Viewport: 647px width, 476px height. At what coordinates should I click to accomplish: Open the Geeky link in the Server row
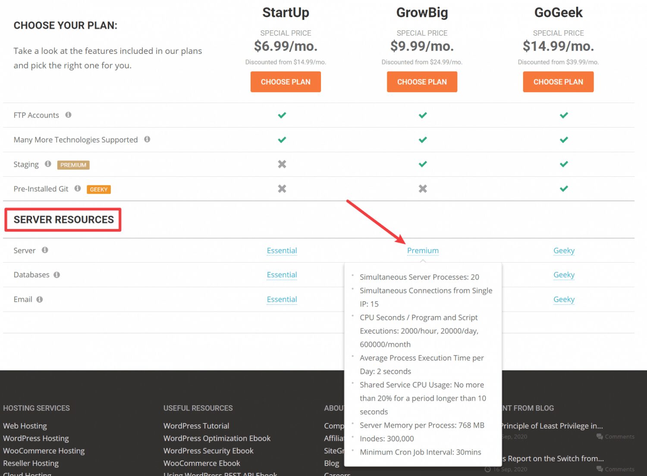pyautogui.click(x=564, y=251)
